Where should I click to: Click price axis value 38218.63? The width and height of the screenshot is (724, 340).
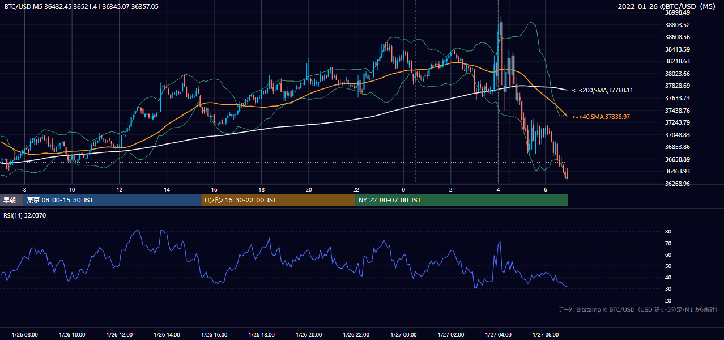coord(678,61)
